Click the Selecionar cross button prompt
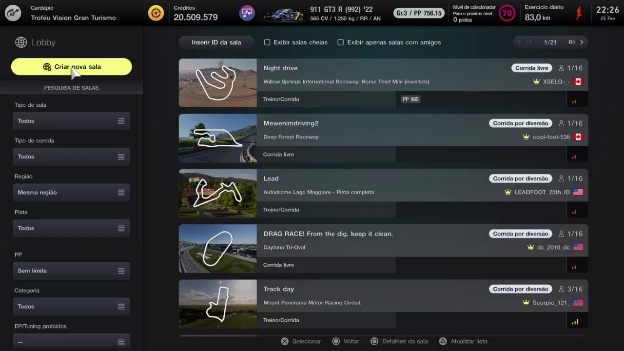624x351 pixels. 301,342
